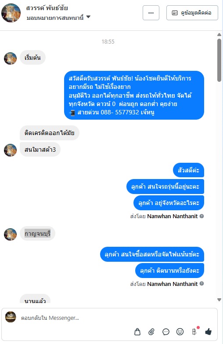The height and width of the screenshot is (344, 223).
Task: Attach a file with the paperclip icon
Action: tap(151, 332)
